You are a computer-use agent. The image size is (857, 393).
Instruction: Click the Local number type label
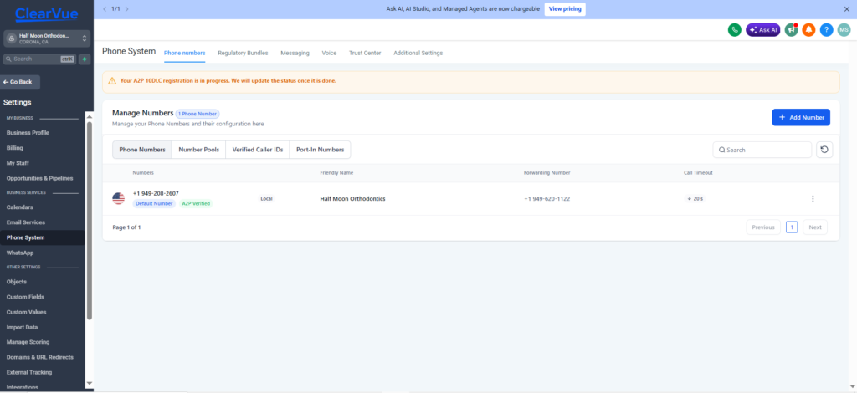pos(266,199)
